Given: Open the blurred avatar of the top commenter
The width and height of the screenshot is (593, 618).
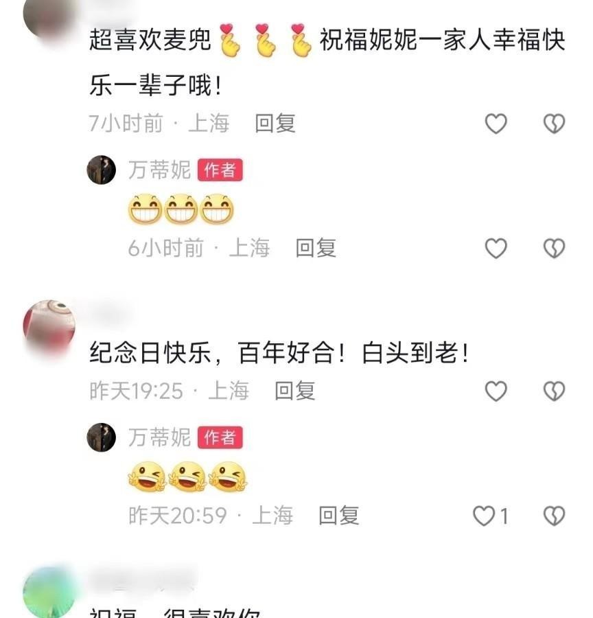Looking at the screenshot, I should pos(49,16).
